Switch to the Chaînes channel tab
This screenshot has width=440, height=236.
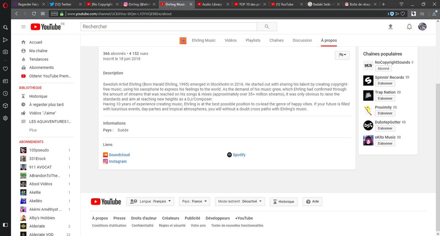point(276,41)
